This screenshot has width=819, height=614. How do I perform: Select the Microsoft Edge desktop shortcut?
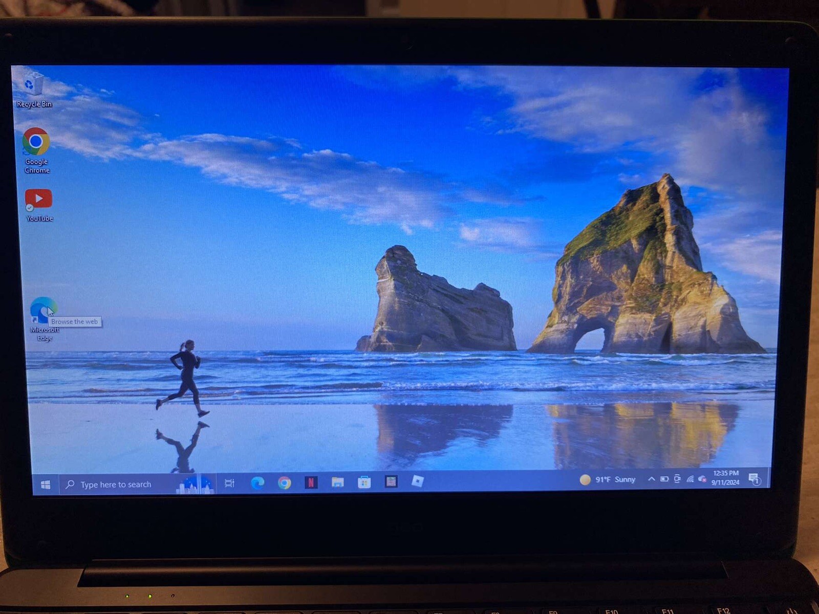click(x=44, y=319)
